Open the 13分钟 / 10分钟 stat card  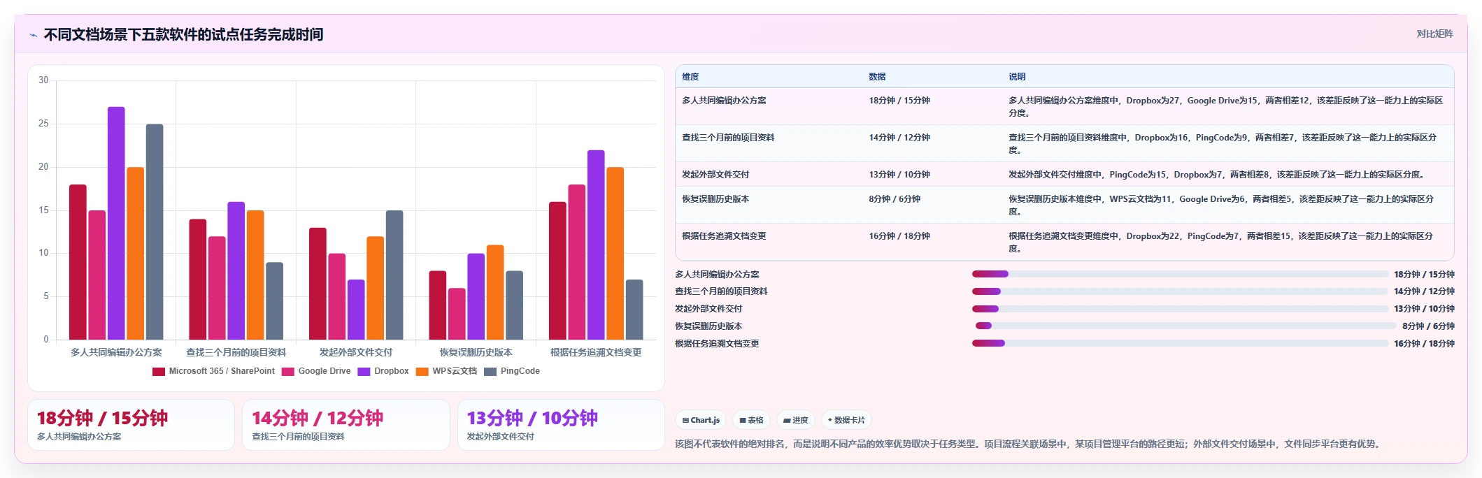coord(561,425)
